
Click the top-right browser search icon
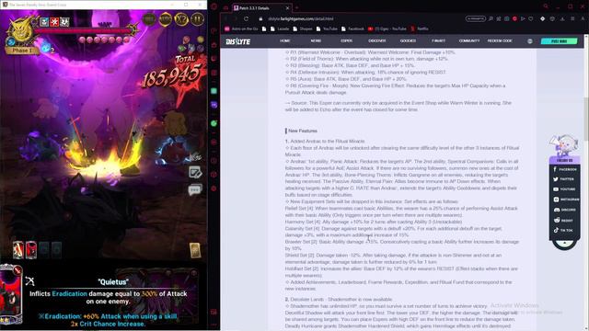click(x=546, y=6)
